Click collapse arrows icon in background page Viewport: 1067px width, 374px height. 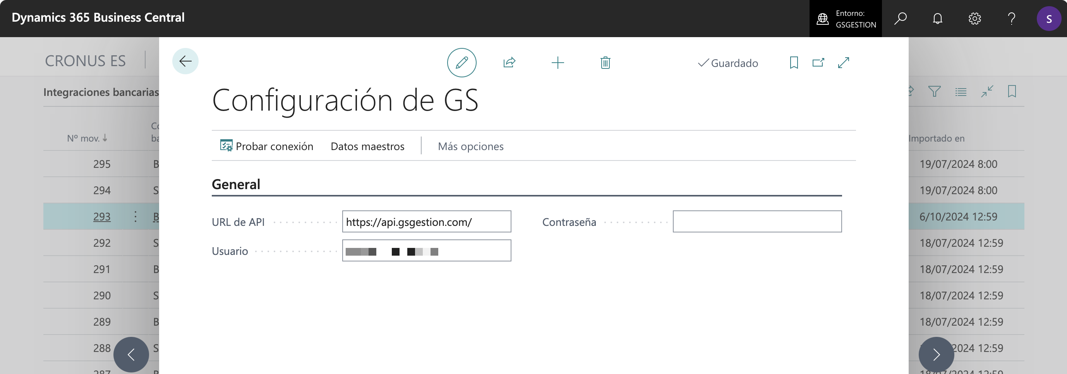(986, 91)
